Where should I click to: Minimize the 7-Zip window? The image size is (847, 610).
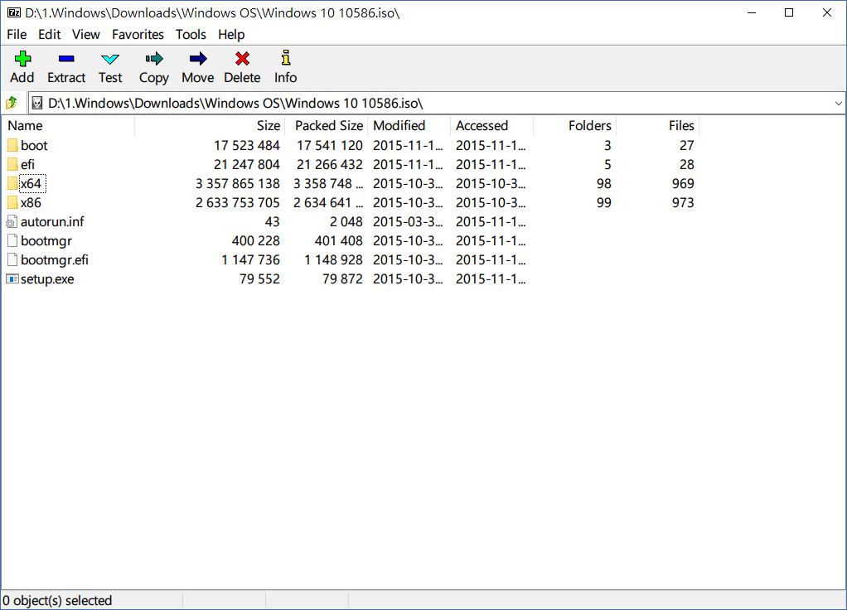[x=752, y=12]
